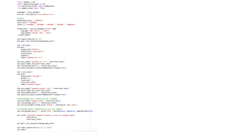
Task: Click ax2.yaxis.set_major_locator line
Action: pos(42,95)
